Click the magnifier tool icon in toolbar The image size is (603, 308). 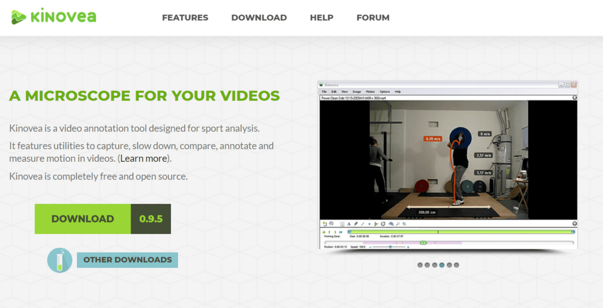pyautogui.click(x=398, y=224)
